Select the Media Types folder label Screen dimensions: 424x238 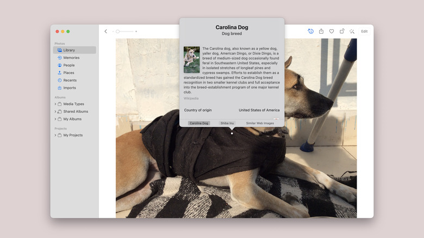click(x=73, y=104)
